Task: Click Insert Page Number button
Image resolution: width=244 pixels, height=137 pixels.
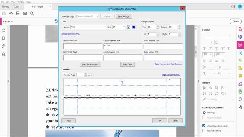Action: [x=90, y=64]
